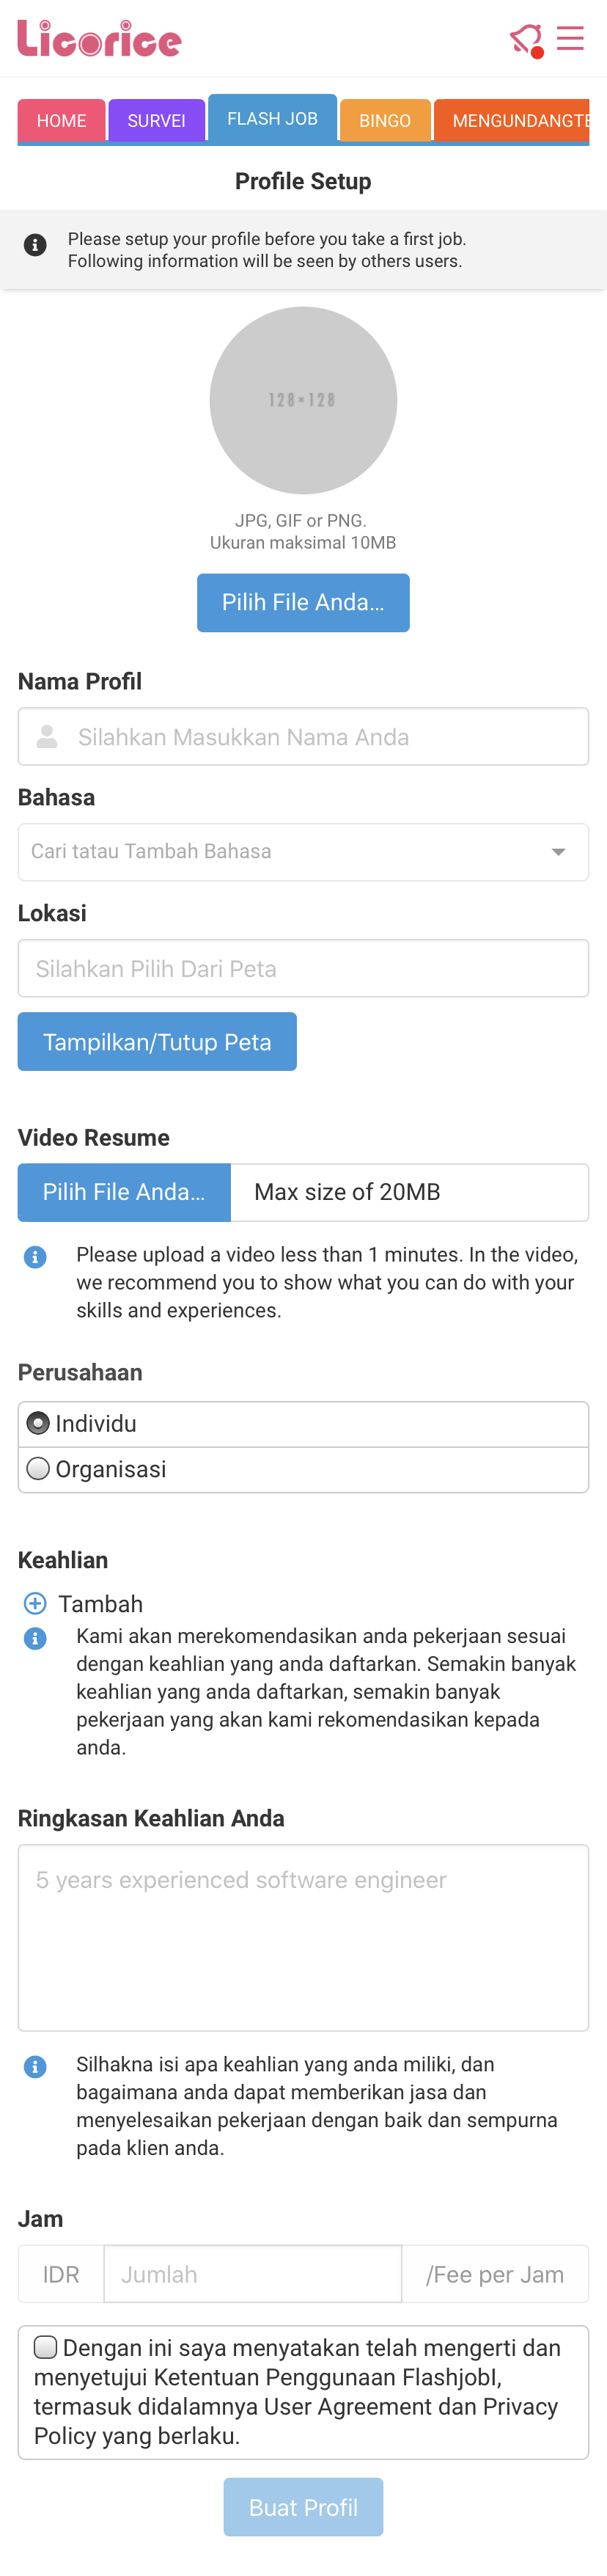Screen dimensions: 607x2576
Task: Open the Cari tatau Tambah Bahasa combo box
Action: tap(303, 852)
